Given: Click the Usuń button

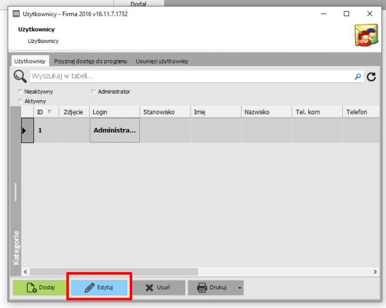Looking at the screenshot, I should [158, 287].
